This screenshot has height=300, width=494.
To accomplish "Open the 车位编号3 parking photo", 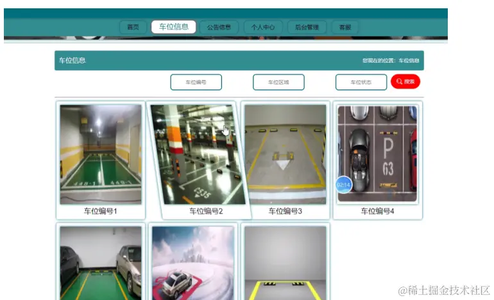I will [x=285, y=155].
